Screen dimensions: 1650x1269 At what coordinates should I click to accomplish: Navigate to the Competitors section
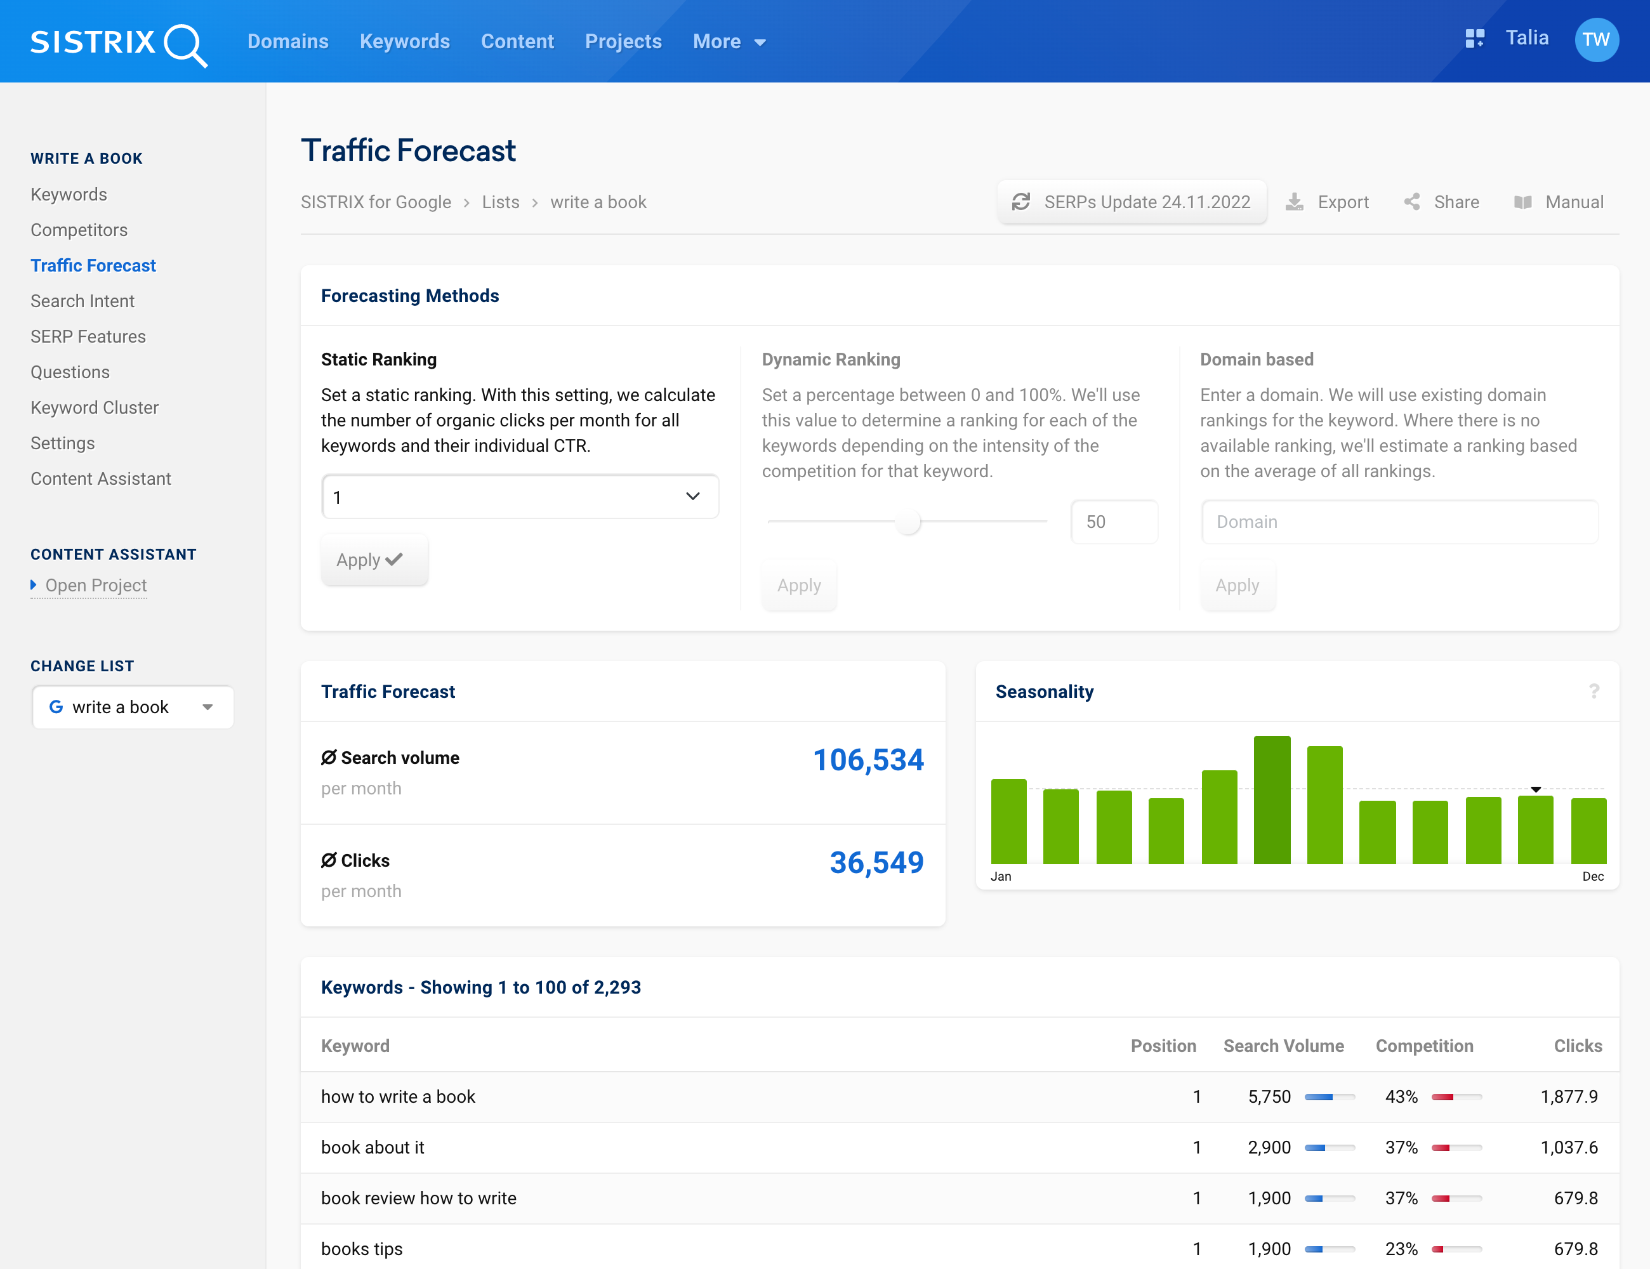coord(79,229)
